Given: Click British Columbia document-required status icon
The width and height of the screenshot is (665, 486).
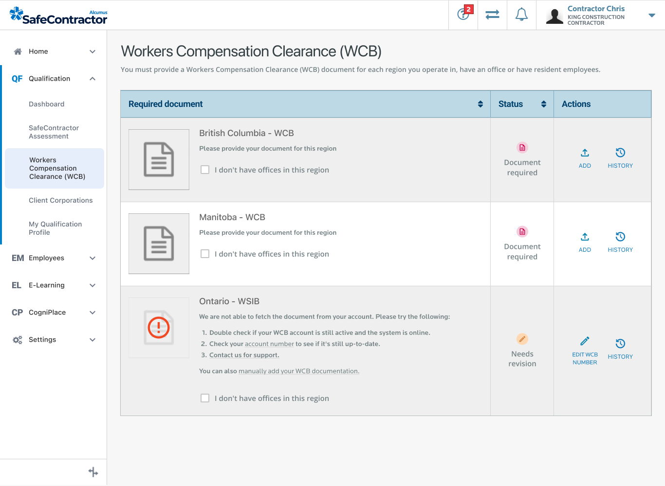Looking at the screenshot, I should [522, 148].
